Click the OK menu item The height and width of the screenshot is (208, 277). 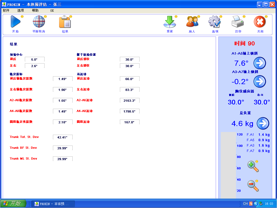pos(52,11)
